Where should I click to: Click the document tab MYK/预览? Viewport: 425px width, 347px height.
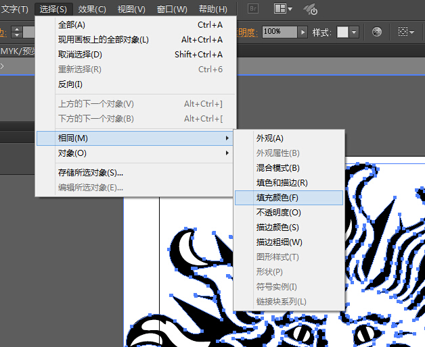pyautogui.click(x=18, y=51)
